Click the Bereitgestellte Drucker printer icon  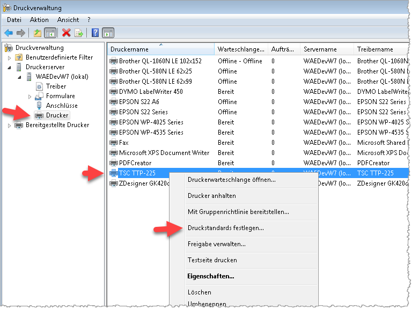point(19,125)
